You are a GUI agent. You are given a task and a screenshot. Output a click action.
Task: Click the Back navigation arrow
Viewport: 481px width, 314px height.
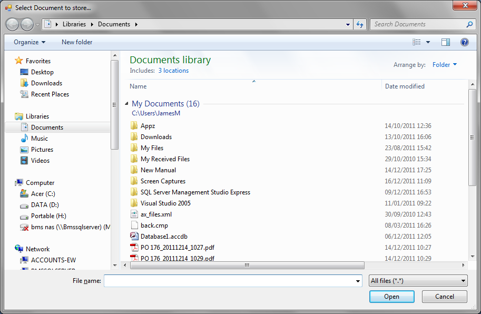[x=13, y=24]
